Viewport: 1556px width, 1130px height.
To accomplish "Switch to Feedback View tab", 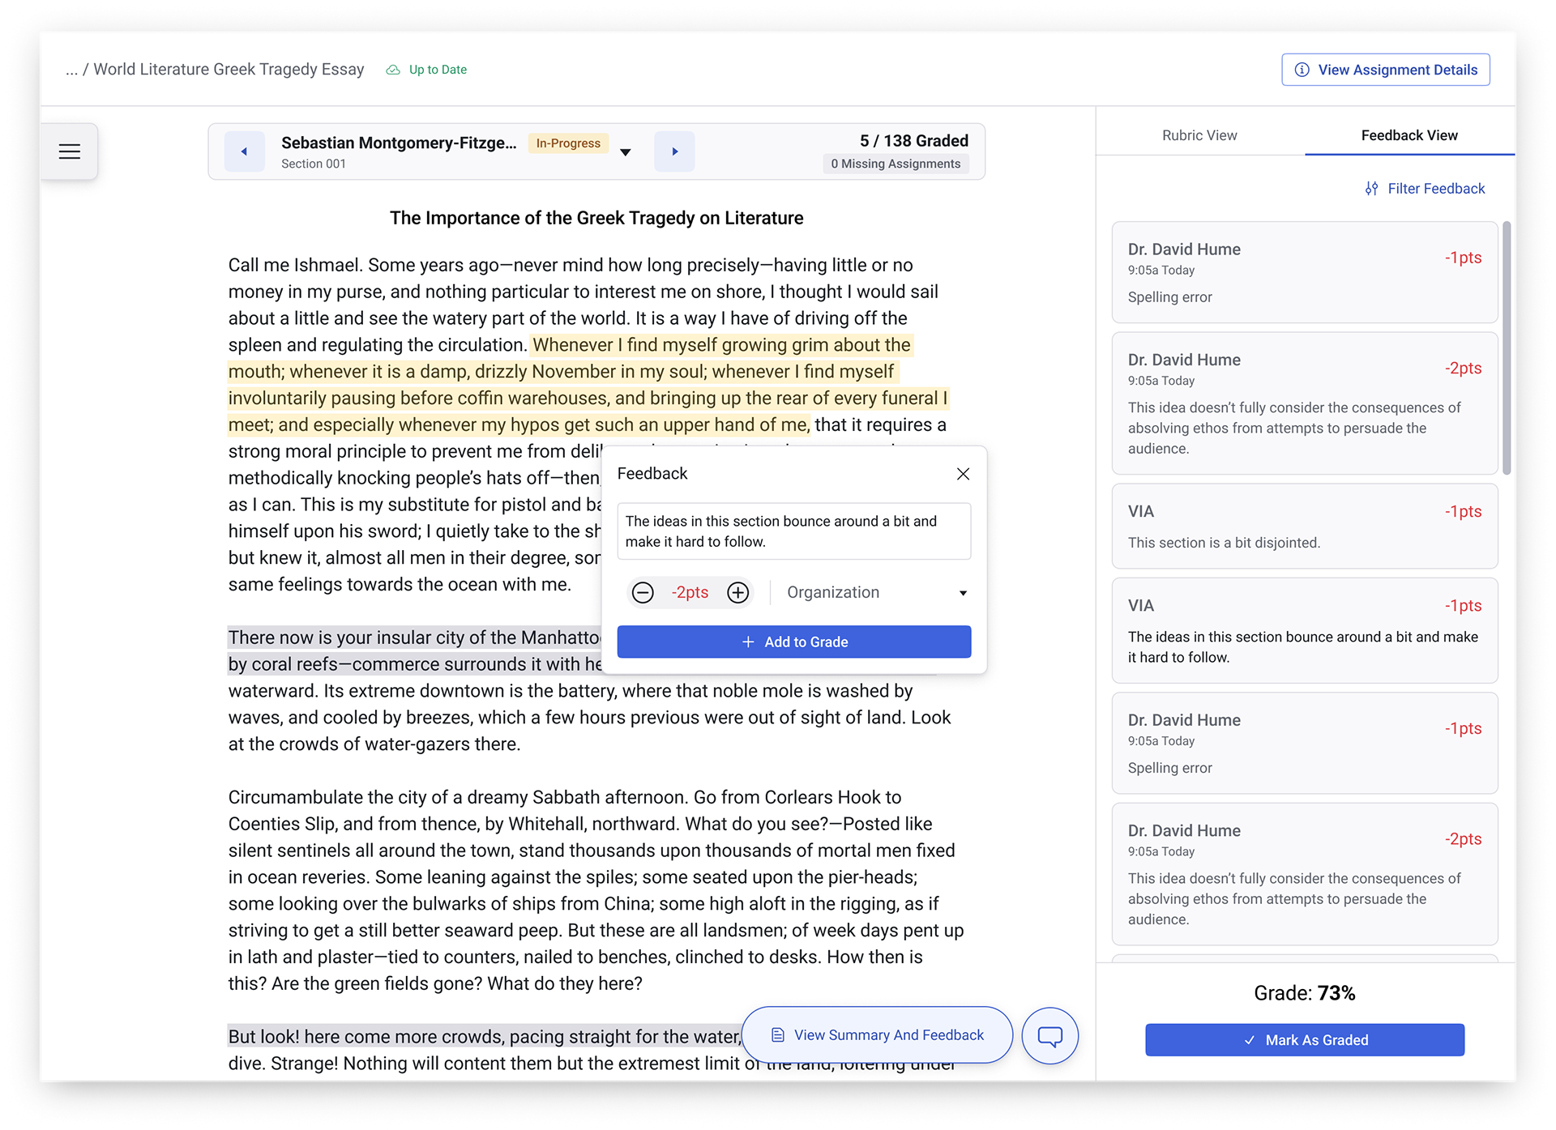I will 1409,135.
